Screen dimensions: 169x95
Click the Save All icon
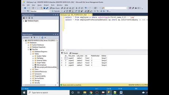[x=47, y=8]
